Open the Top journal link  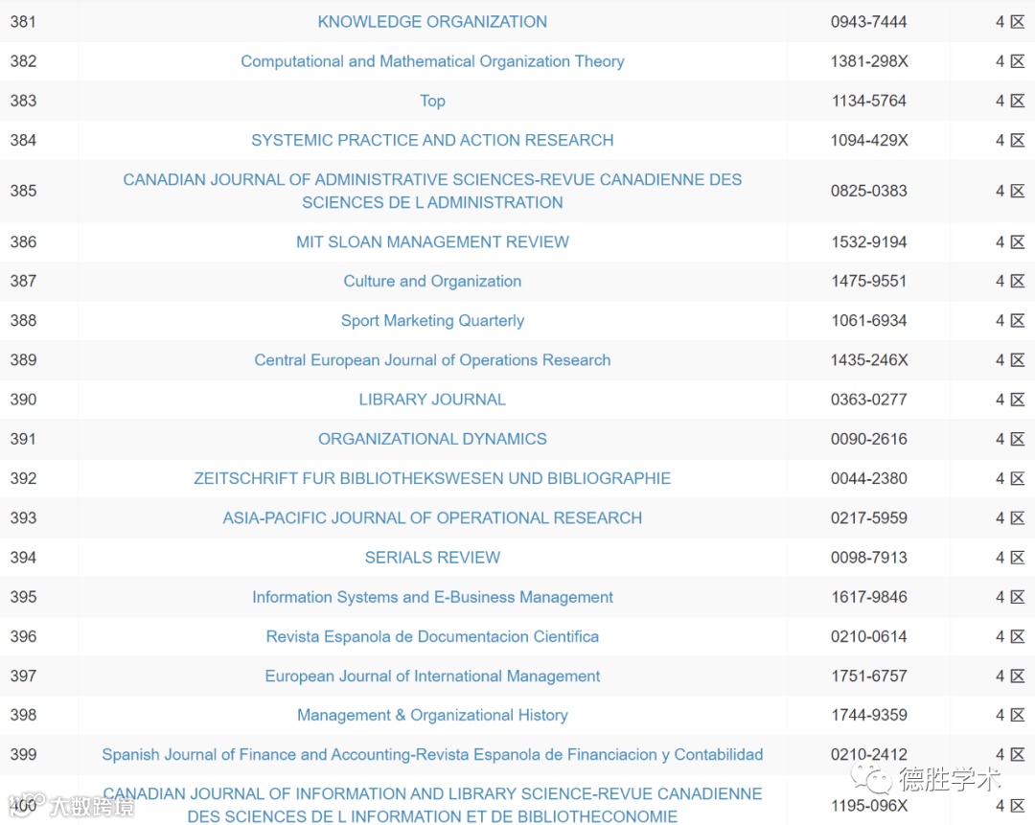point(432,101)
